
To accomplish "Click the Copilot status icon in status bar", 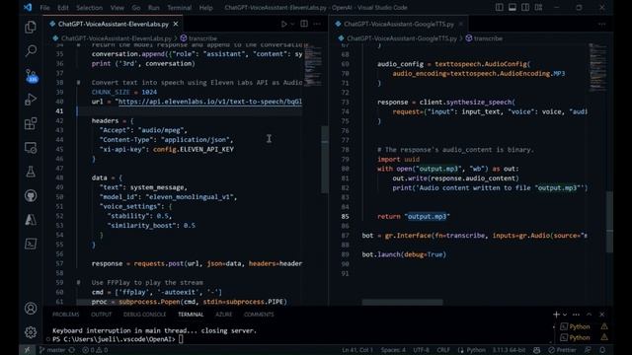I will click(536, 350).
